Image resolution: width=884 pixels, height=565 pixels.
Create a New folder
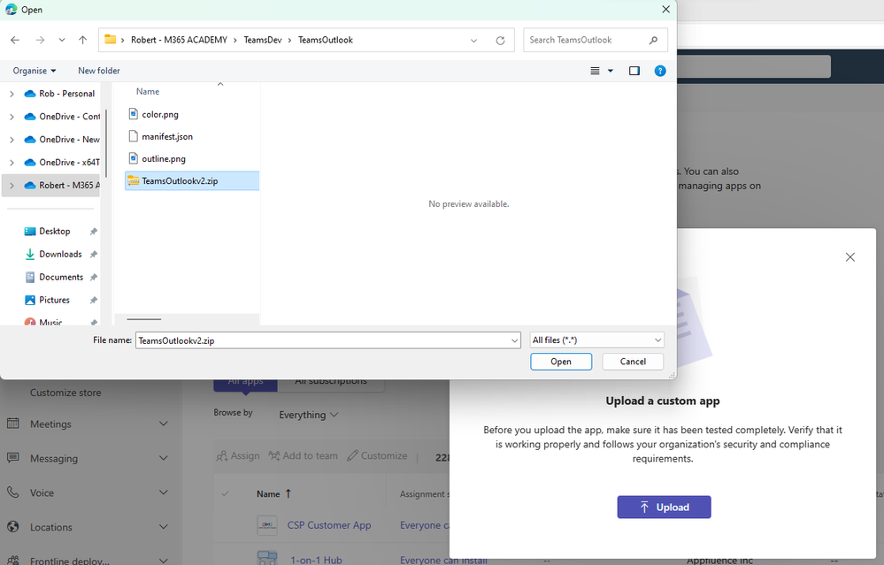coord(98,71)
